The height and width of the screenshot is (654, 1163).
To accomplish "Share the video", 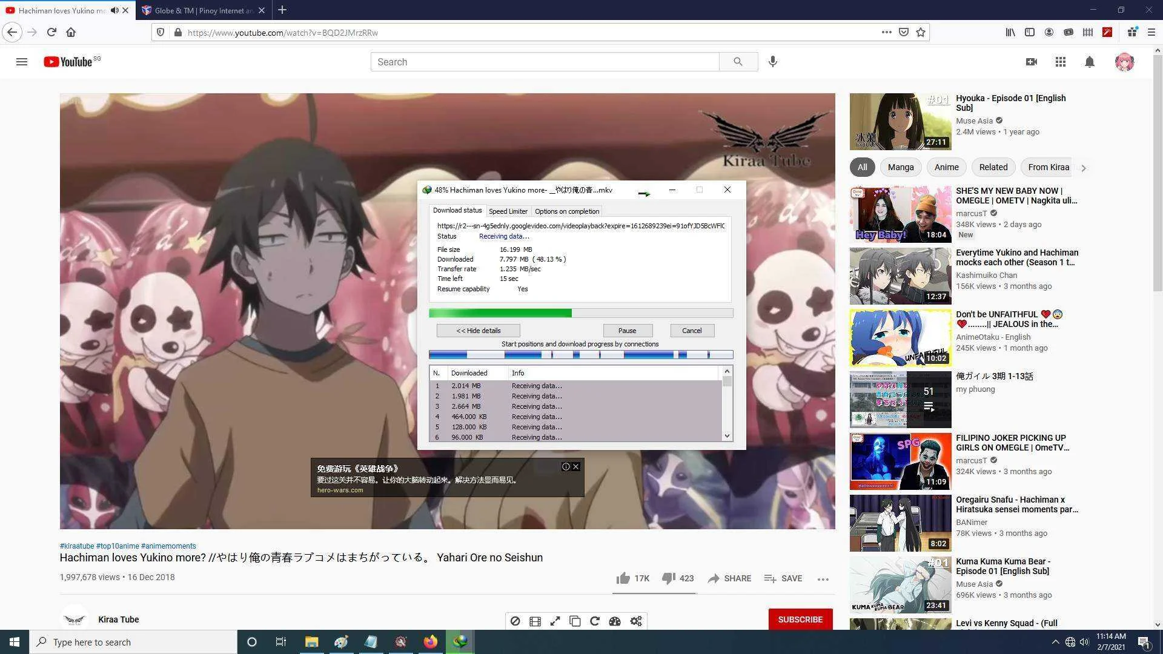I will tap(729, 578).
